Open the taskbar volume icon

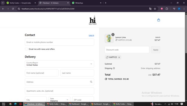pos(172,104)
